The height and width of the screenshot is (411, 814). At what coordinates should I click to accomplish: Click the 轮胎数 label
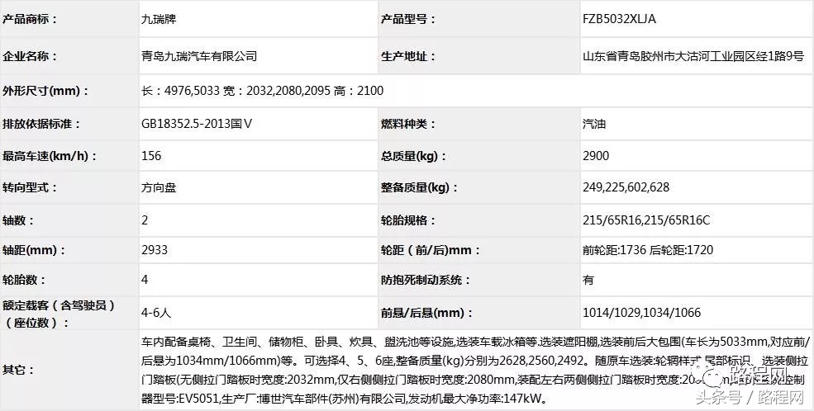pyautogui.click(x=24, y=281)
